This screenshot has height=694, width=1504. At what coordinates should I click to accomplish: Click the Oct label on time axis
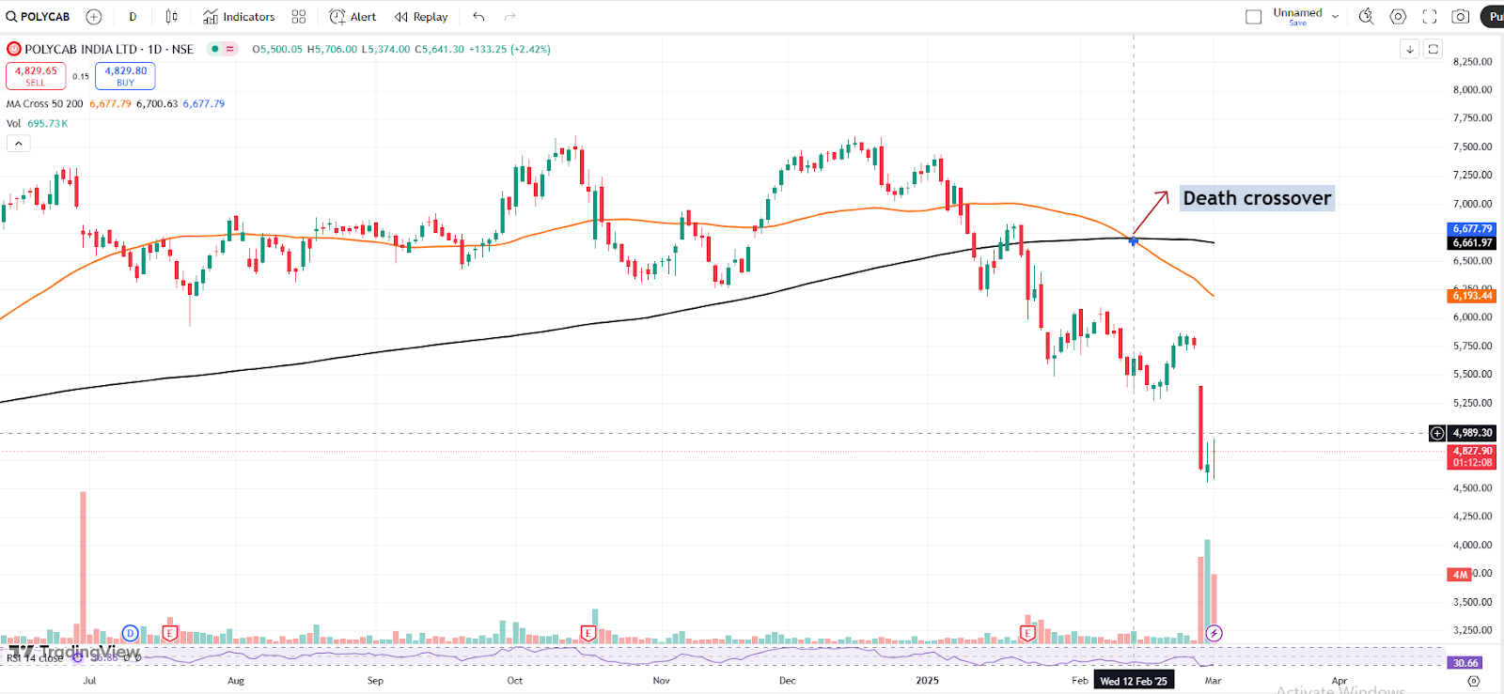point(515,681)
